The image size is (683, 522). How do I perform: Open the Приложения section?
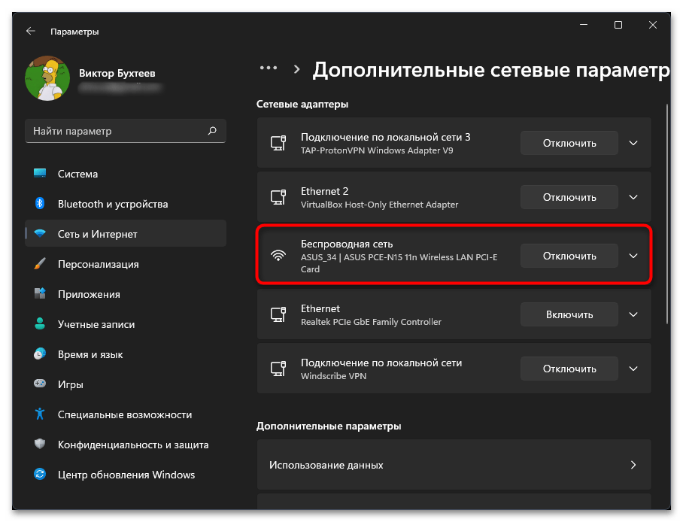point(126,293)
